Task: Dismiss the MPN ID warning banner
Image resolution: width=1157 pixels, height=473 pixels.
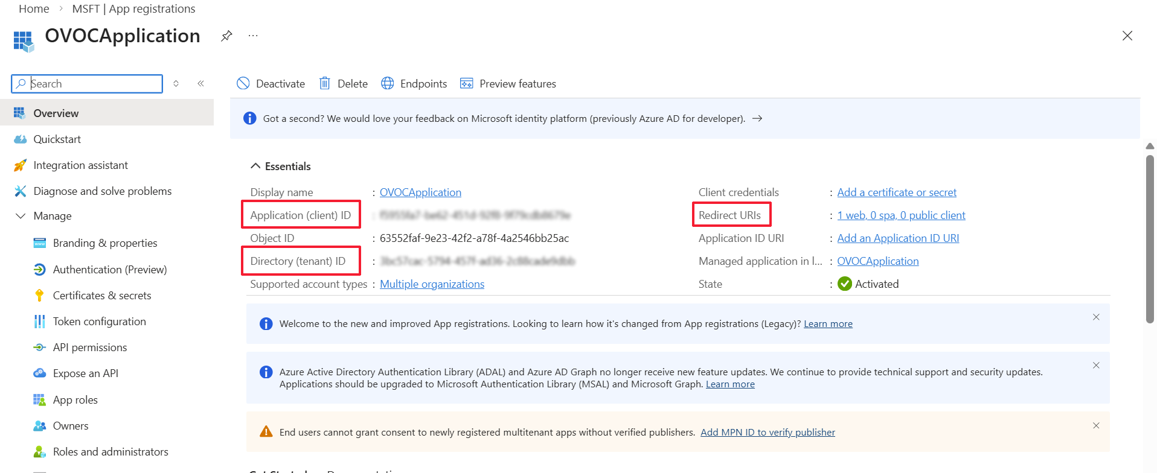Action: point(1096,426)
